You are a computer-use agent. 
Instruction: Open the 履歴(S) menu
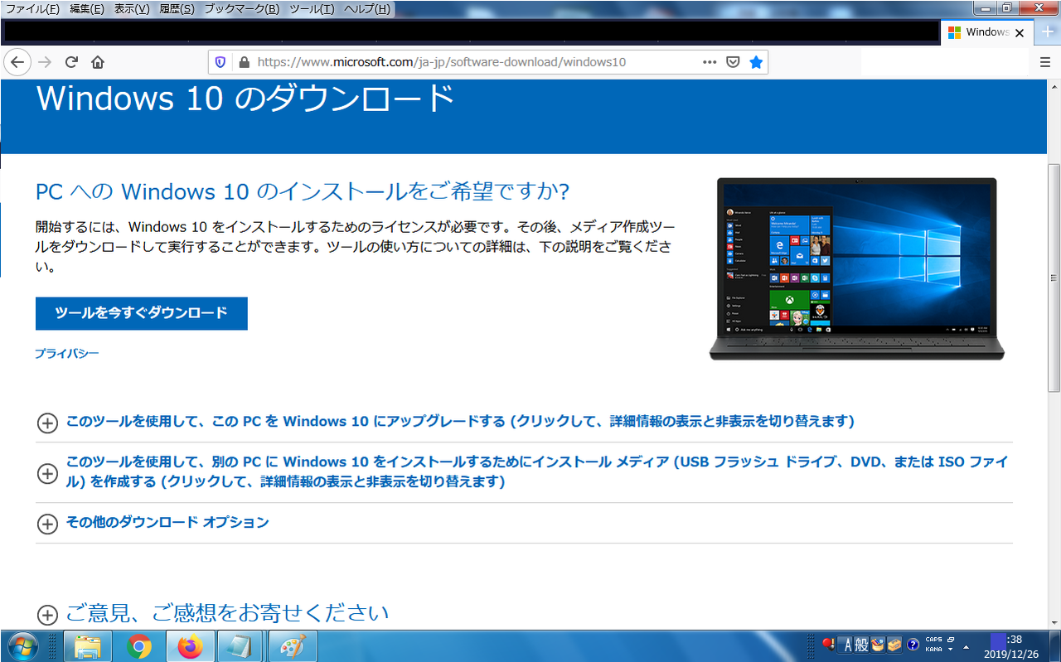point(175,9)
